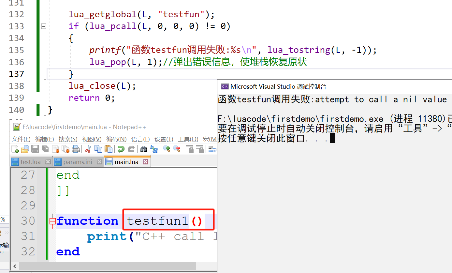Click the Replace icon in Notepad++ toolbar
The height and width of the screenshot is (273, 452).
click(154, 149)
